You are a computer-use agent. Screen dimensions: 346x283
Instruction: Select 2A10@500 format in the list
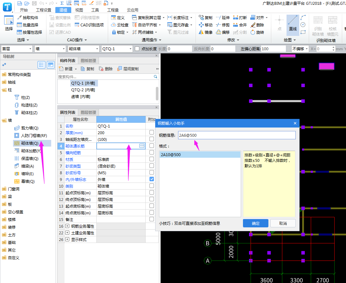pos(200,155)
